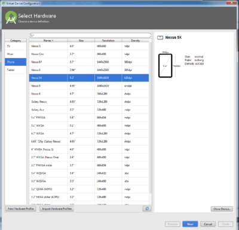Select the 4" WVGA (Nexus S) row
The height and width of the screenshot is (230, 239).
tap(89, 149)
